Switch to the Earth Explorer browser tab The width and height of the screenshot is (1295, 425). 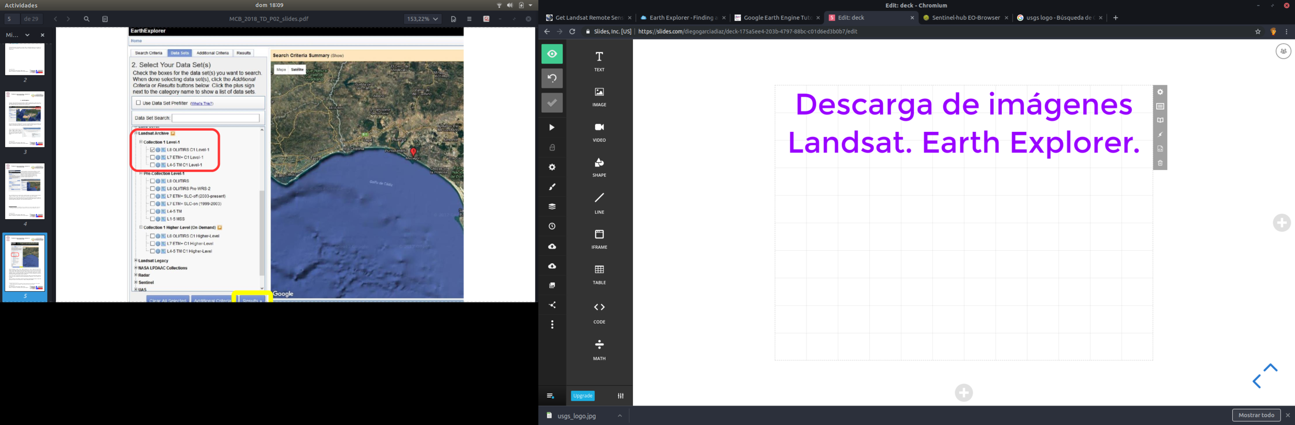(x=683, y=18)
